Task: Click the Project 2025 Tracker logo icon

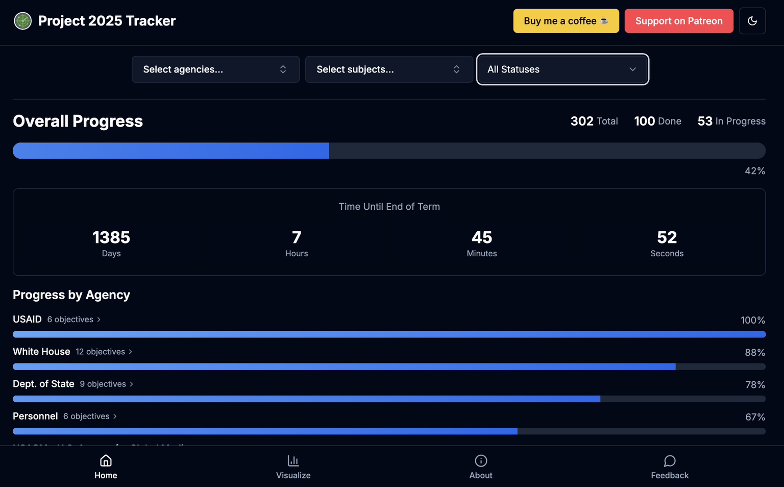Action: (x=22, y=21)
